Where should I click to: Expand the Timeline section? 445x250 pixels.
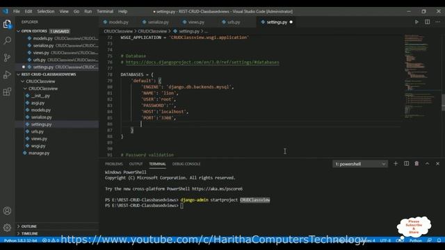pos(57,233)
